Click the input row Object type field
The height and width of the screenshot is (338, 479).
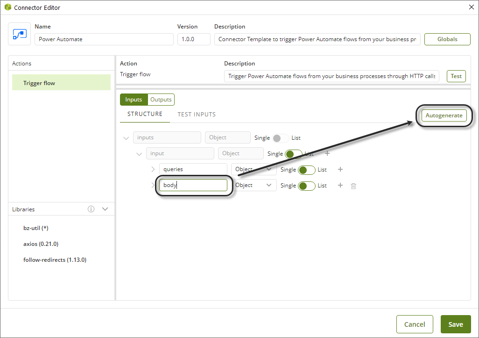[241, 153]
